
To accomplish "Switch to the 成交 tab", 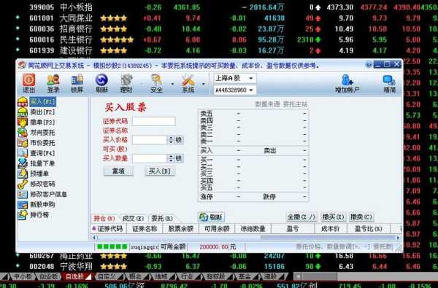I will (x=133, y=219).
